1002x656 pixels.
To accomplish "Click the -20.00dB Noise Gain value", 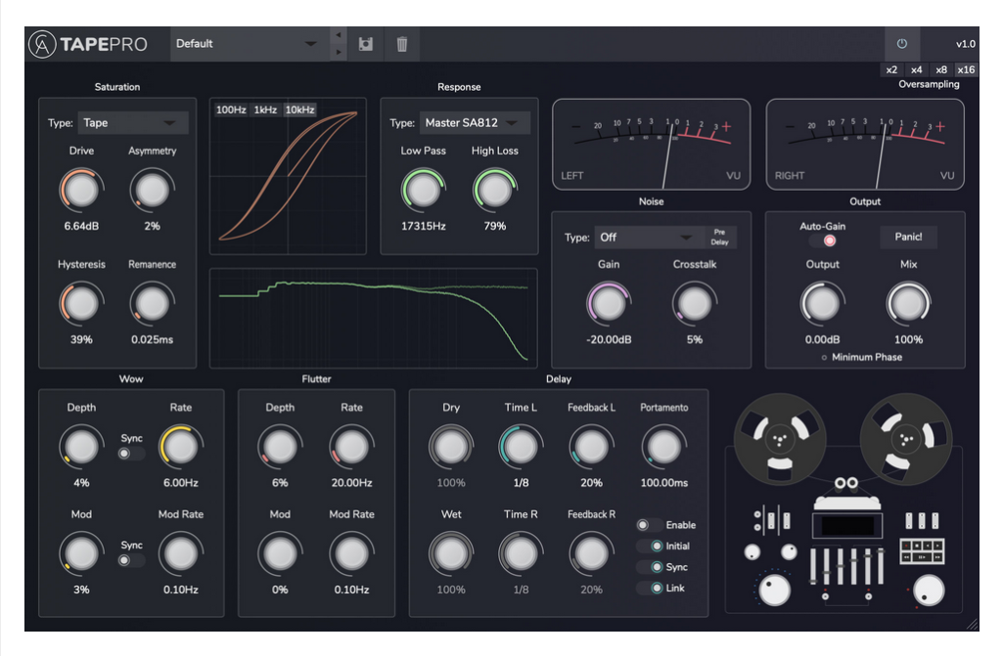I will click(x=609, y=340).
